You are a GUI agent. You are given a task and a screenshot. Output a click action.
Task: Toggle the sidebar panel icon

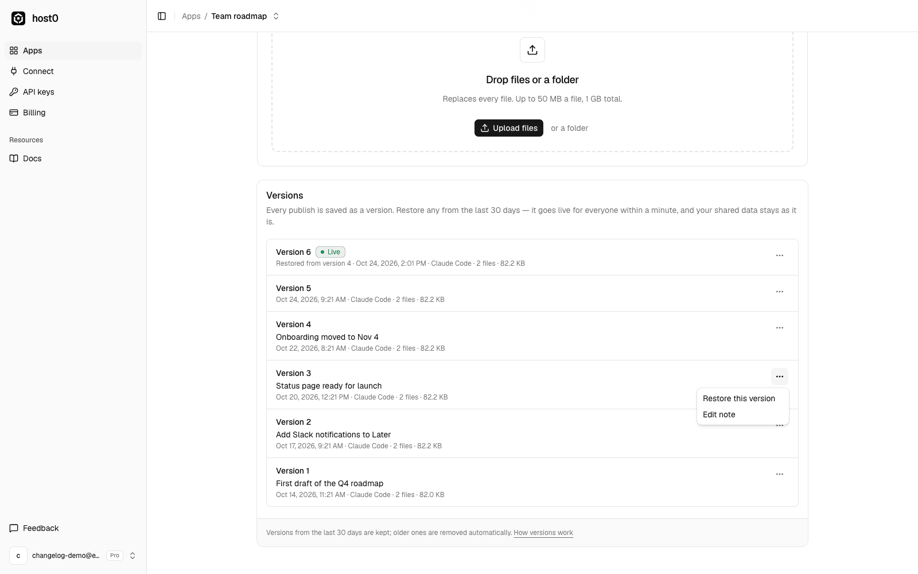(162, 16)
